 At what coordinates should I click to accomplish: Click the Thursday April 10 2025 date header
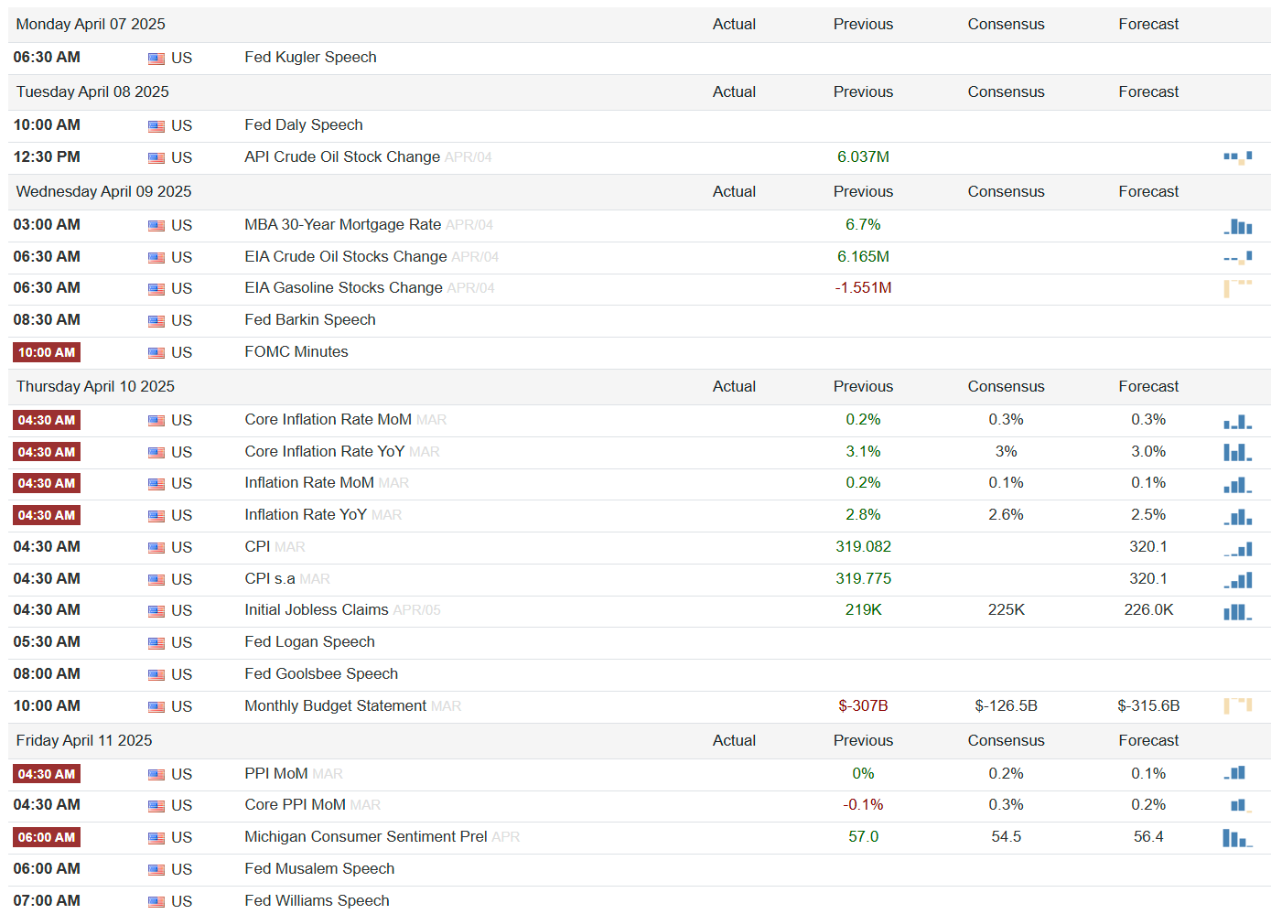click(x=95, y=387)
